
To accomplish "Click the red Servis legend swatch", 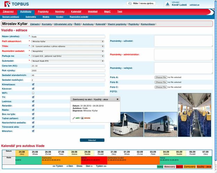I will tap(180, 167).
